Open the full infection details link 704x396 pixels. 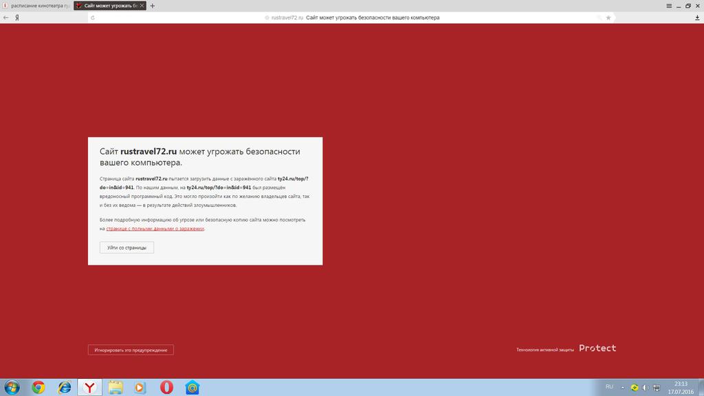tap(155, 228)
